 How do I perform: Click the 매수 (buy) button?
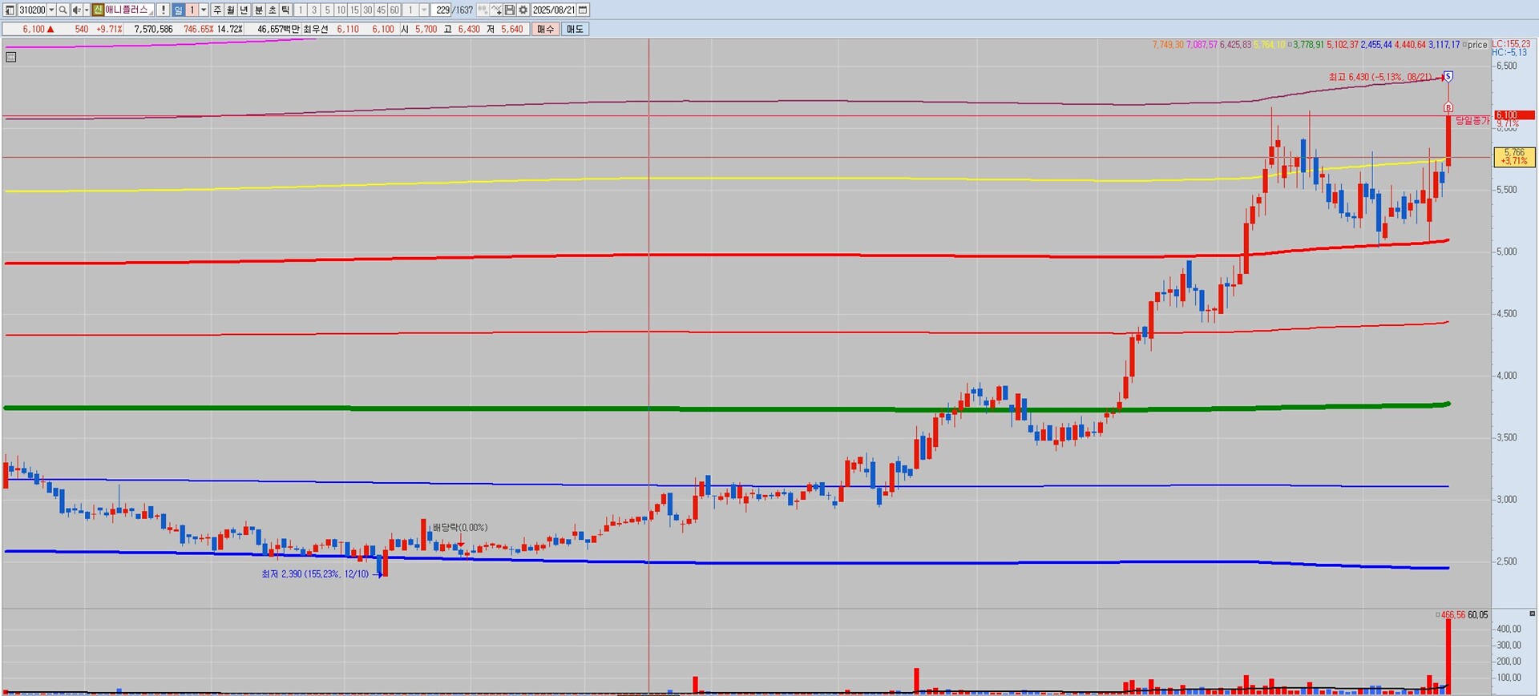546,29
